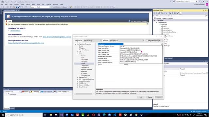This screenshot has height=117, width=209.
Task: Expand the Code Analysis node
Action: [77, 87]
